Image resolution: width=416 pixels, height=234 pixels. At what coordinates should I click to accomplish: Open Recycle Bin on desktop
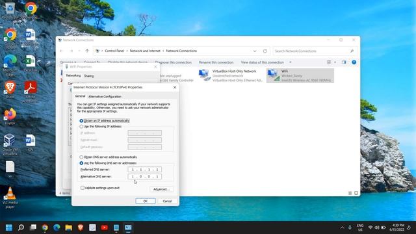[x=10, y=10]
